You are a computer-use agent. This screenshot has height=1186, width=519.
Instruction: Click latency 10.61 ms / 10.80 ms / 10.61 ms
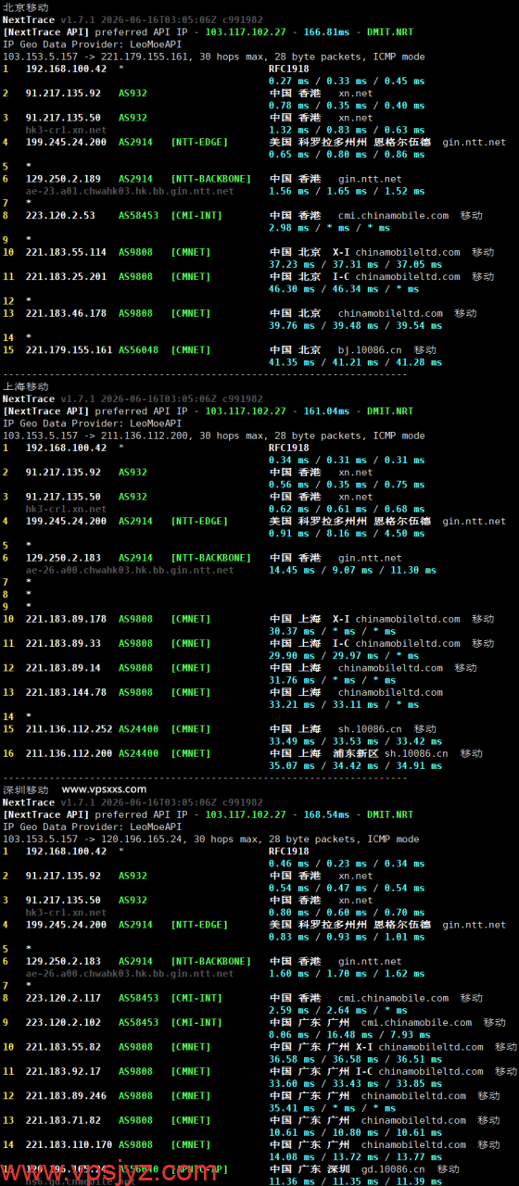tap(356, 1132)
